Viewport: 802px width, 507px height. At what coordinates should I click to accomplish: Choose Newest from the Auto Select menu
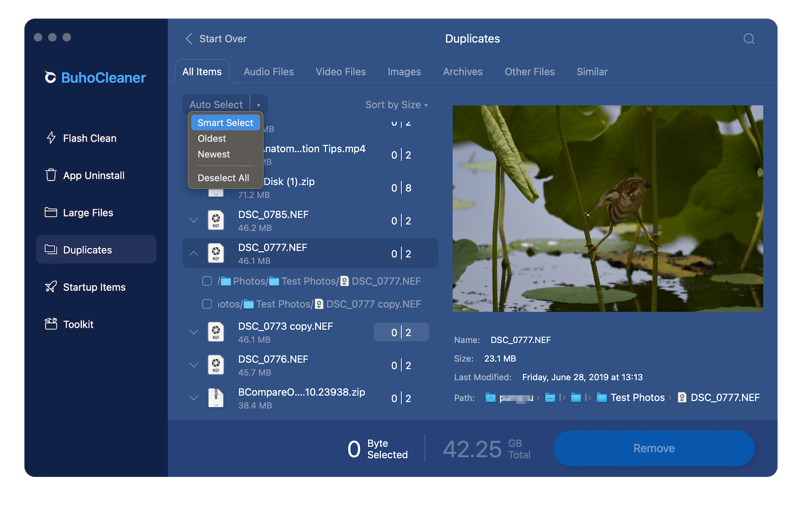(226, 155)
